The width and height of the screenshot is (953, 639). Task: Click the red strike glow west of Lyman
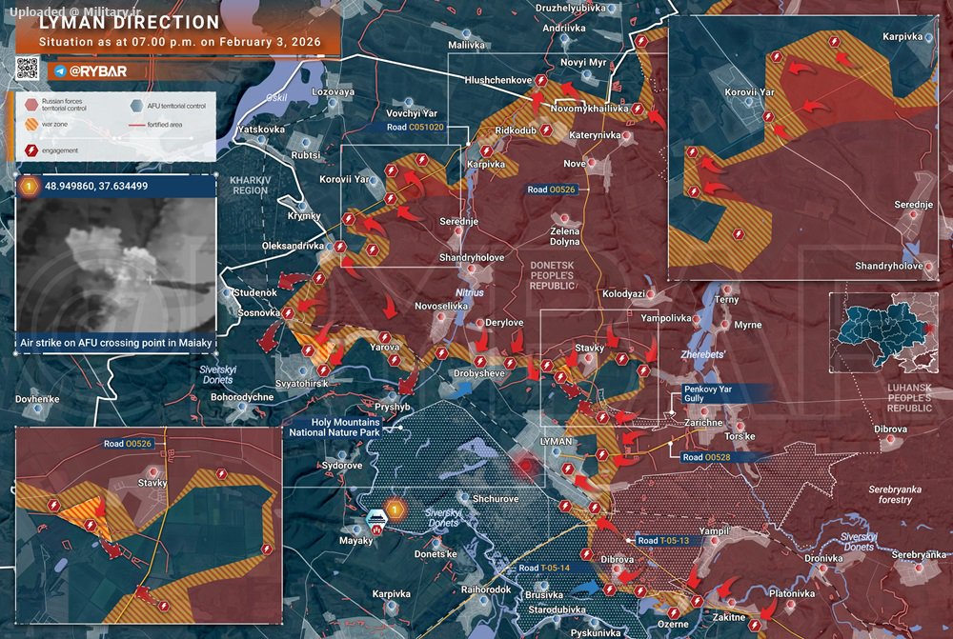[525, 467]
